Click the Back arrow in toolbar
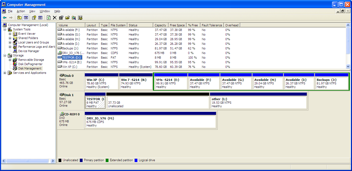Viewport: 352px width, 171px height. tap(5, 18)
